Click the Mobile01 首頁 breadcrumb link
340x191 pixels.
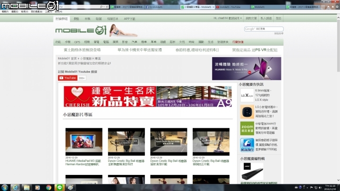67,58
